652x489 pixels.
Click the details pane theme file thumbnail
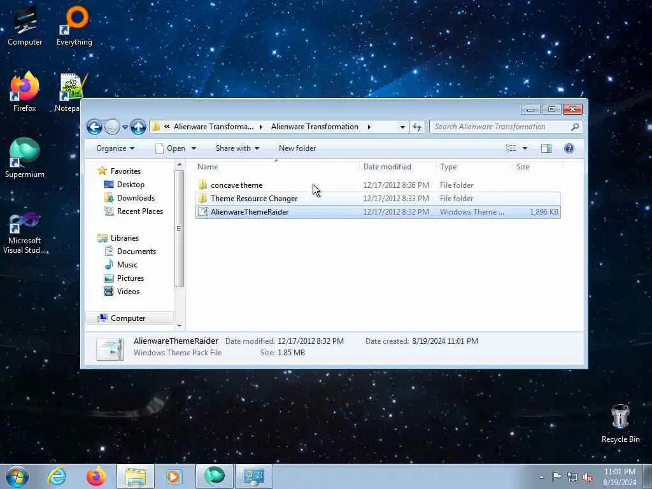pos(110,348)
